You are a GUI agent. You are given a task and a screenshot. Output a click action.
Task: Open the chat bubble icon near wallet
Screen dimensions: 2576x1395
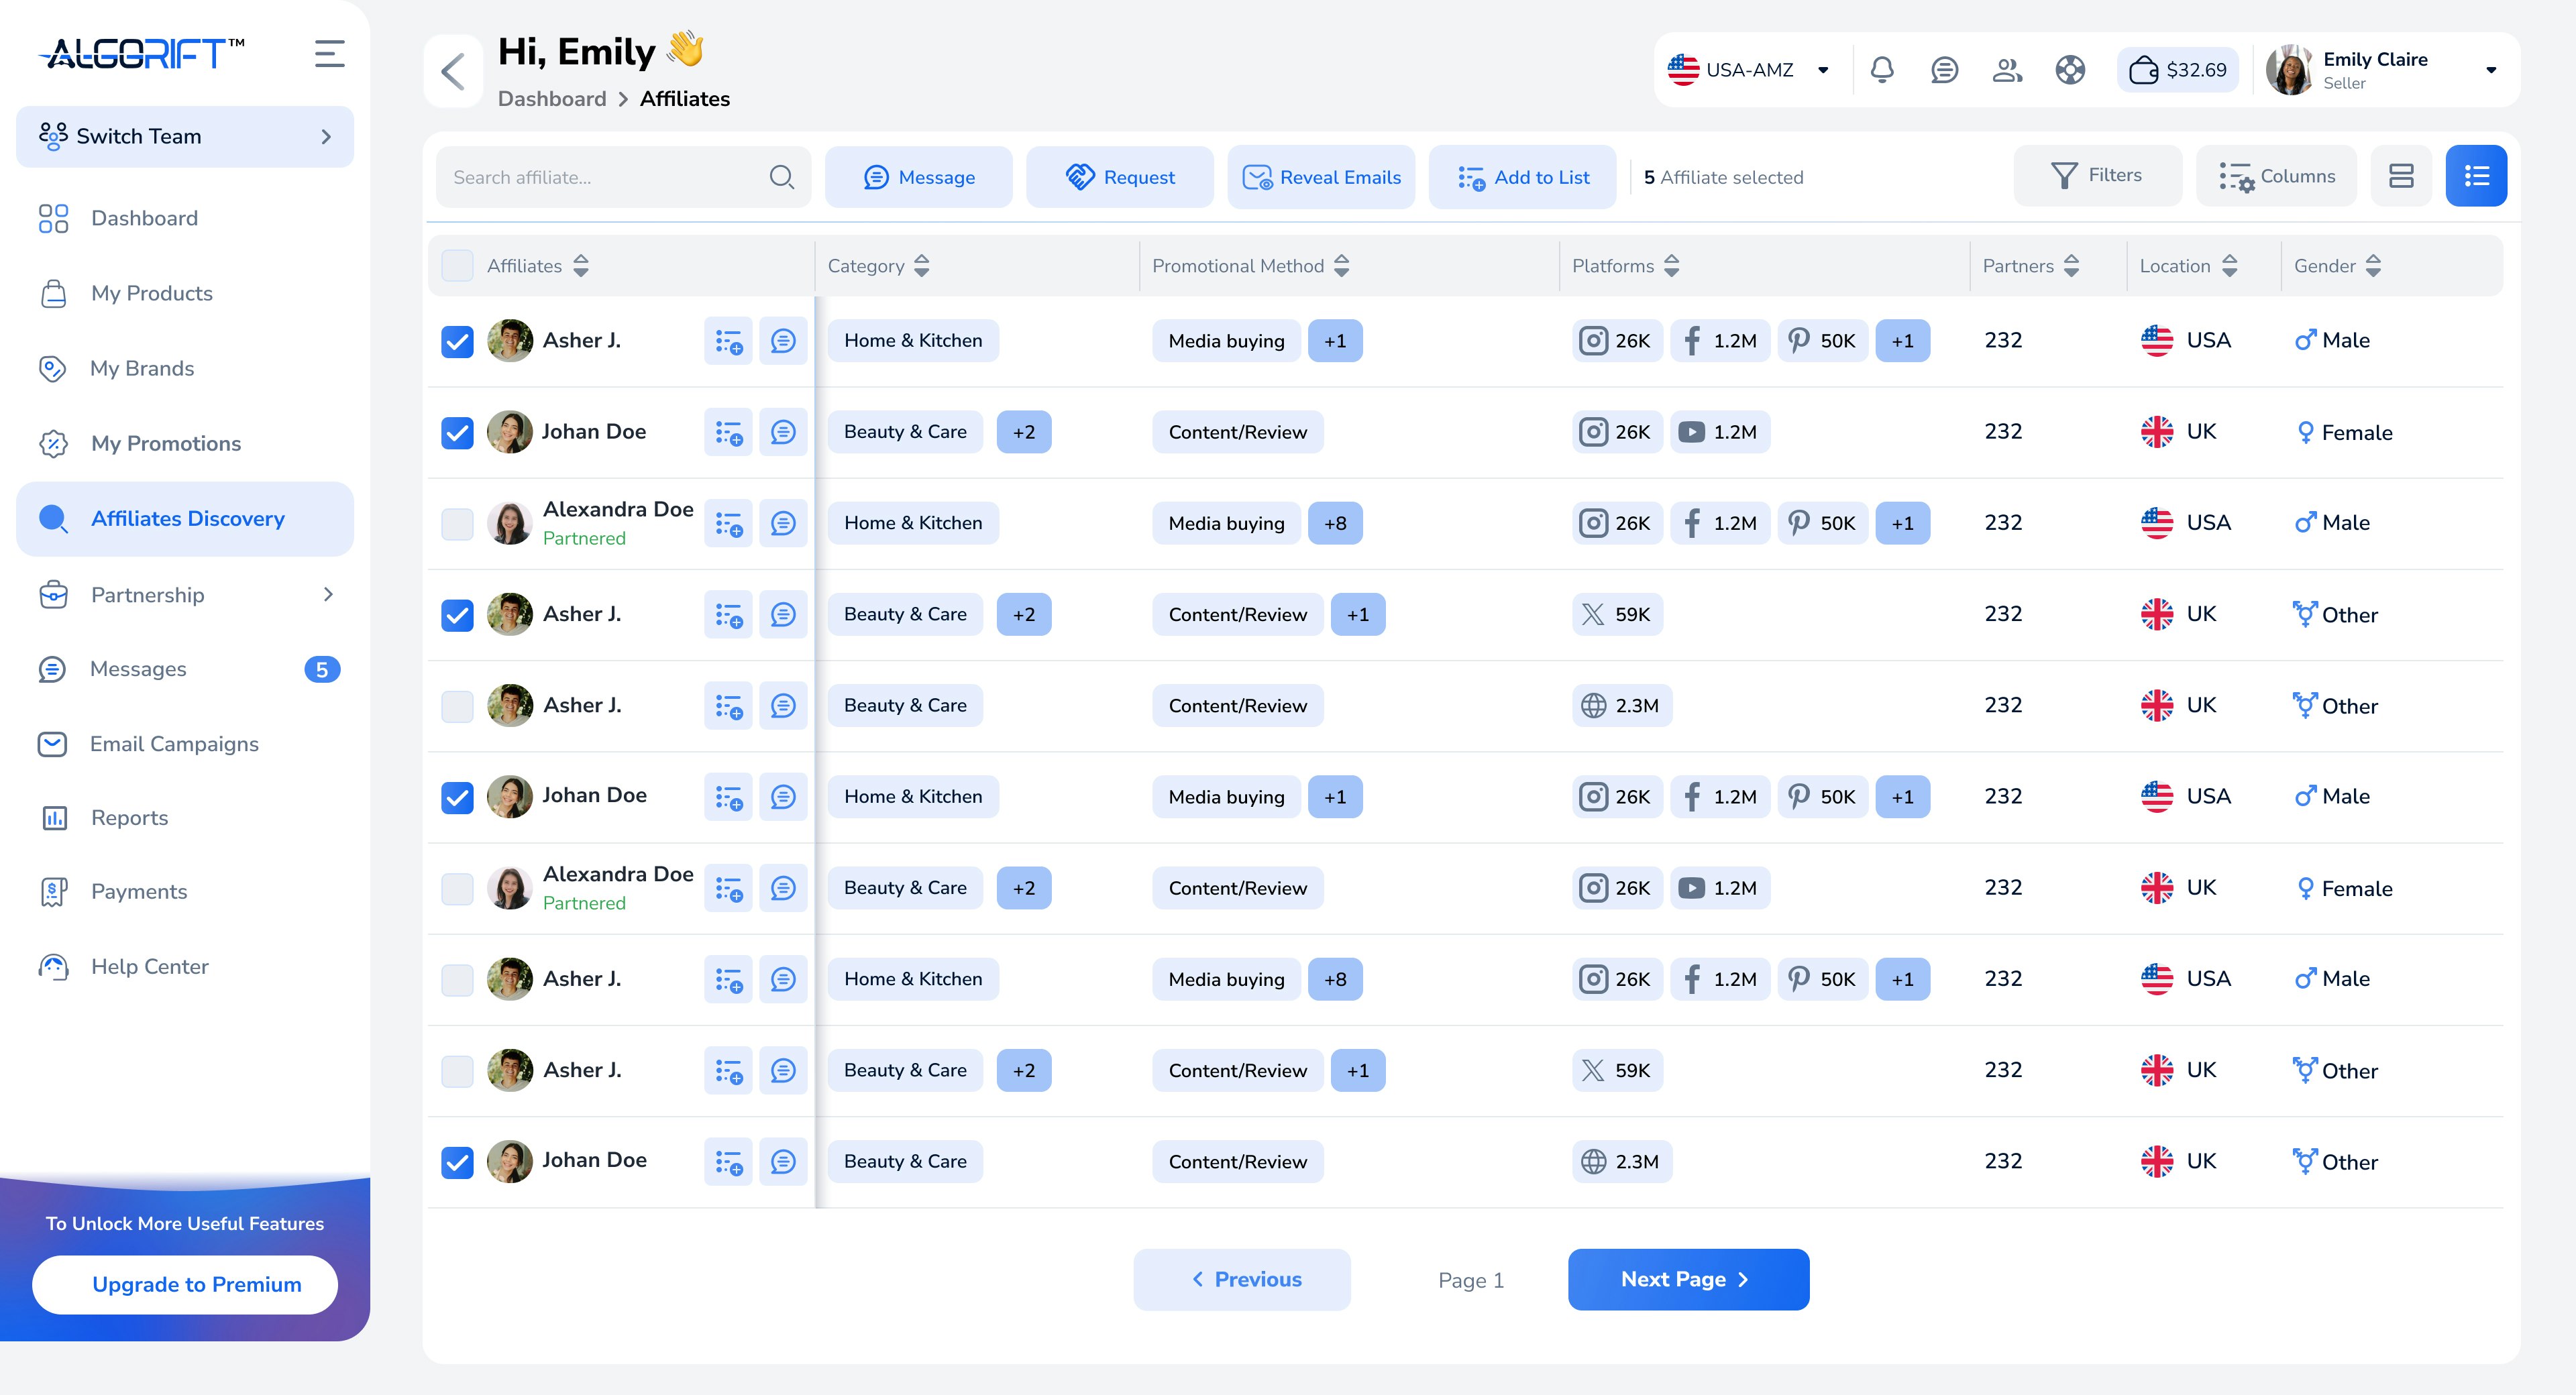pos(1944,70)
